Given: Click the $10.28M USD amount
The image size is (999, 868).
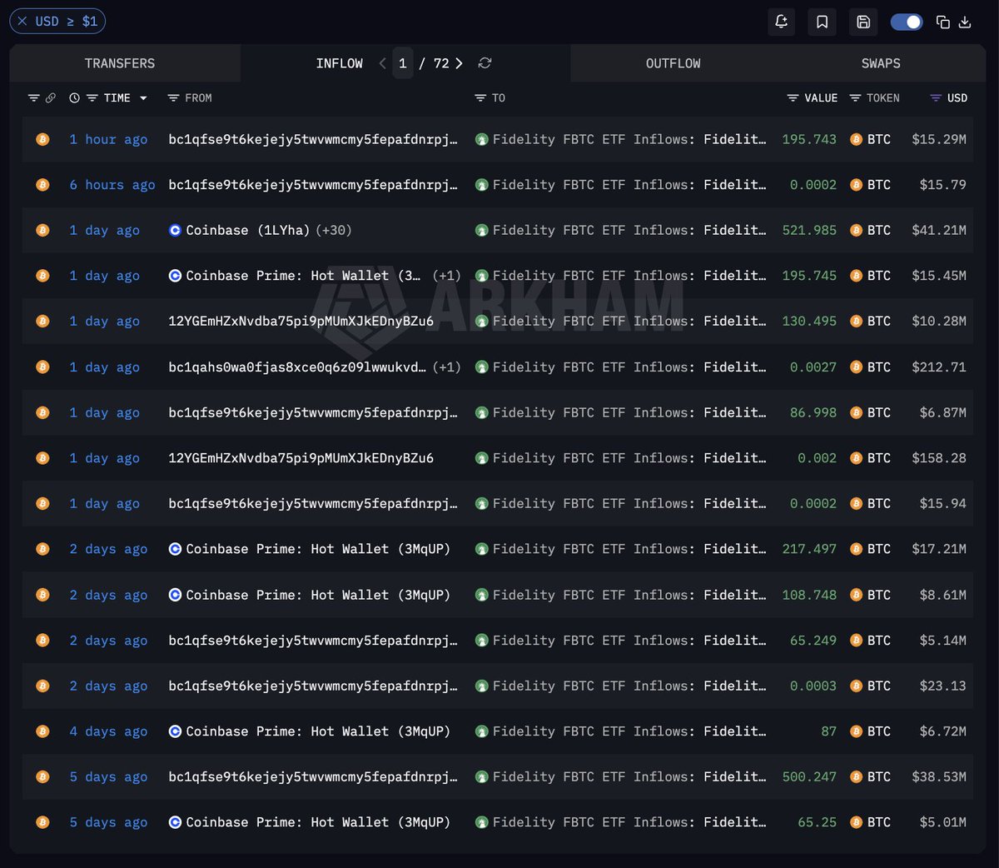Looking at the screenshot, I should tap(939, 321).
